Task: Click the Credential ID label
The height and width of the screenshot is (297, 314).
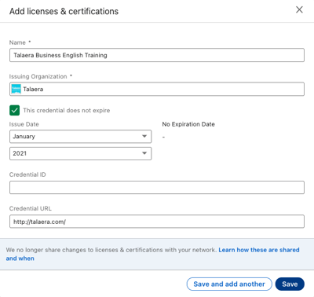Action: point(27,174)
